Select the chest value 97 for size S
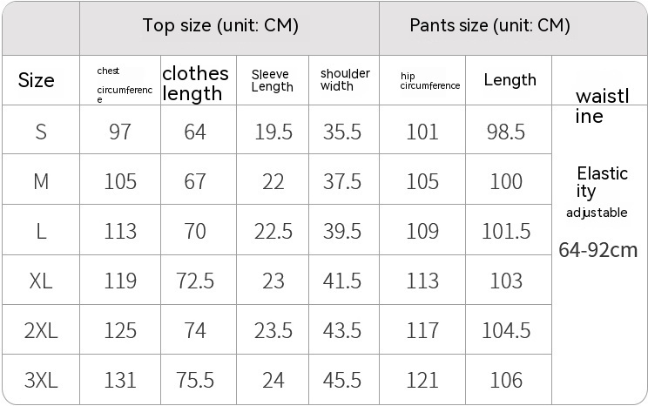 click(120, 132)
